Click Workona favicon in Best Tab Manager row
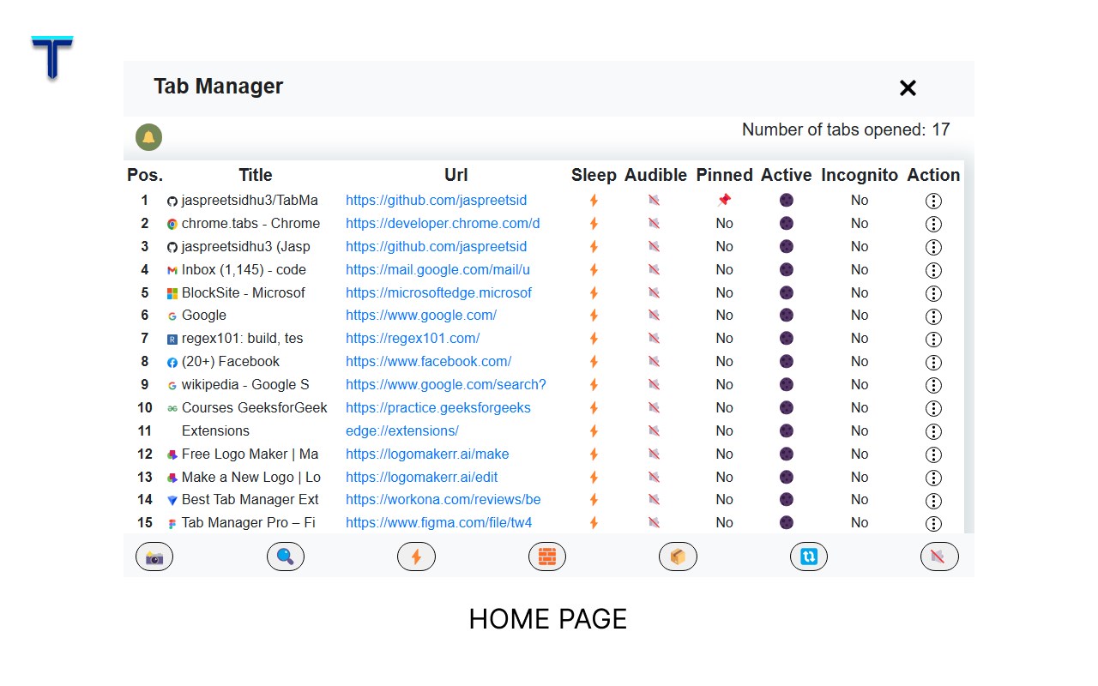 172,500
